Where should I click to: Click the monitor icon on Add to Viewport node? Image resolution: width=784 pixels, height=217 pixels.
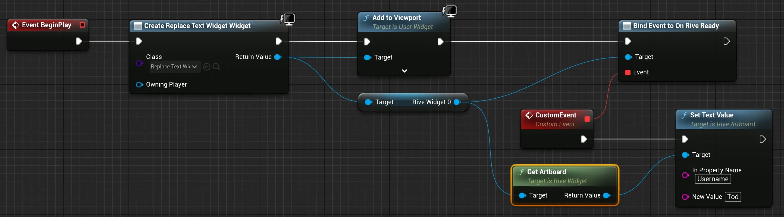click(450, 12)
